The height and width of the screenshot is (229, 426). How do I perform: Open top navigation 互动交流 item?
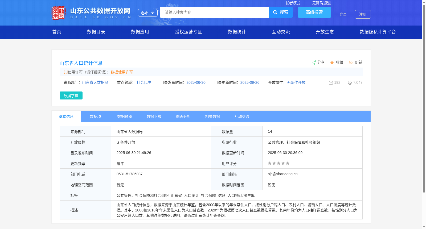coord(281,32)
